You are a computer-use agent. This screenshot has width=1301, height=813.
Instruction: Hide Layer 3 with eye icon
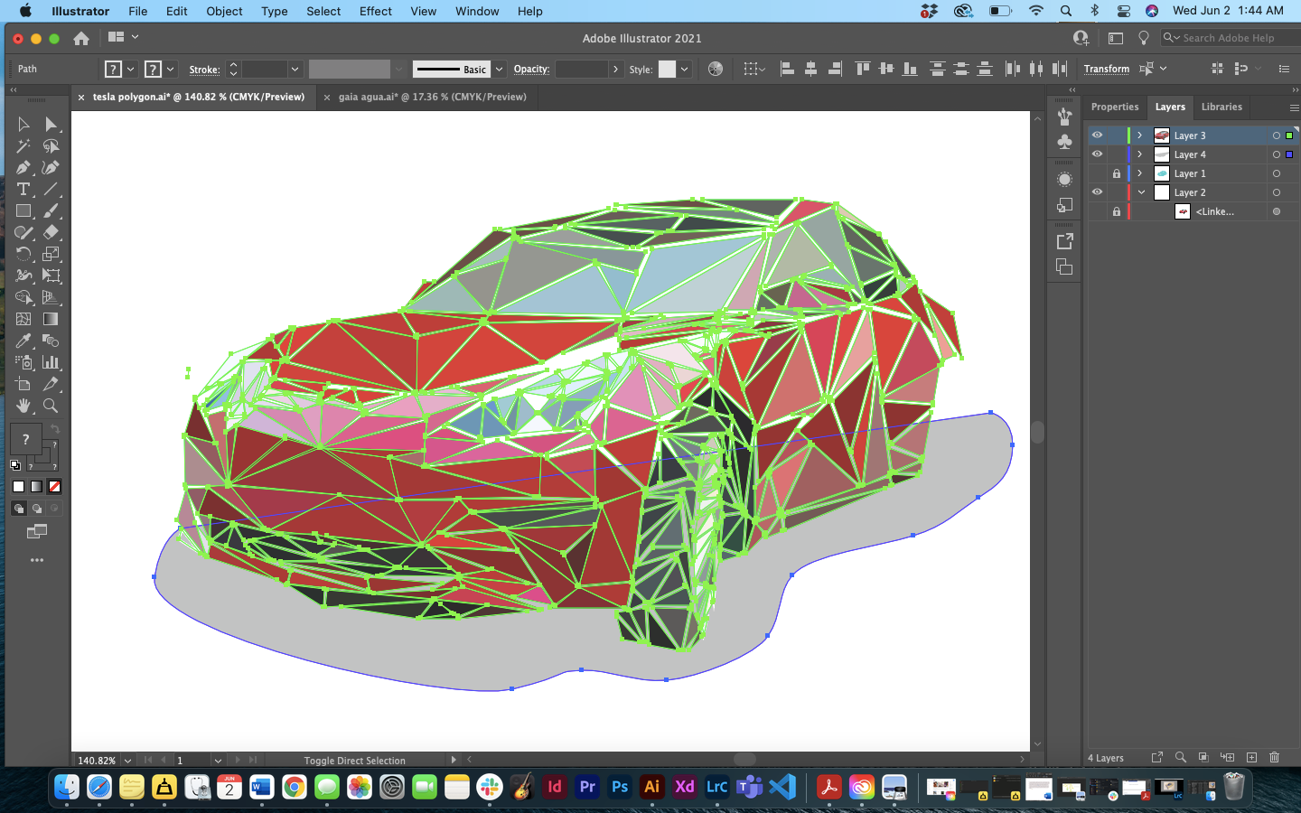click(x=1097, y=135)
